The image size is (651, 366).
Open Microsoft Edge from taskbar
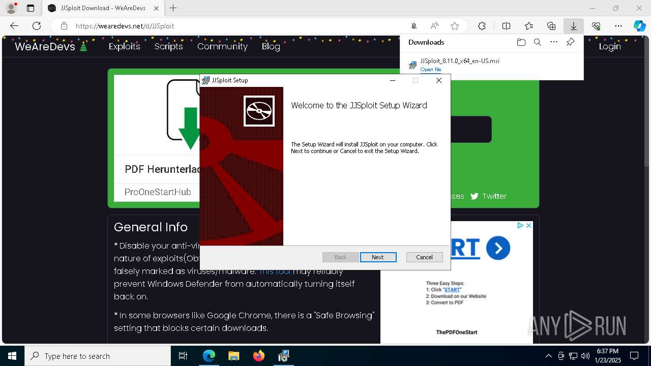coord(209,356)
